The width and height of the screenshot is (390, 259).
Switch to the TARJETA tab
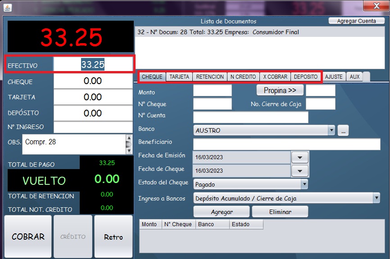click(x=179, y=77)
